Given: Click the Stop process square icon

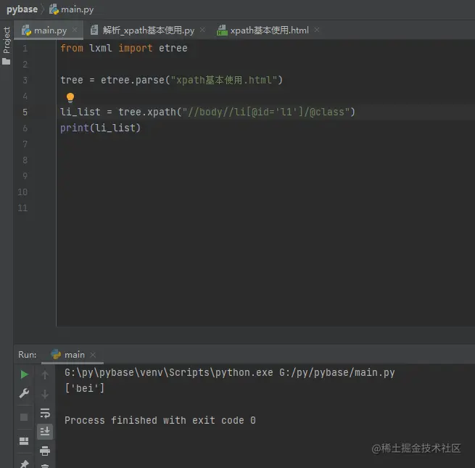Looking at the screenshot, I should tap(24, 417).
